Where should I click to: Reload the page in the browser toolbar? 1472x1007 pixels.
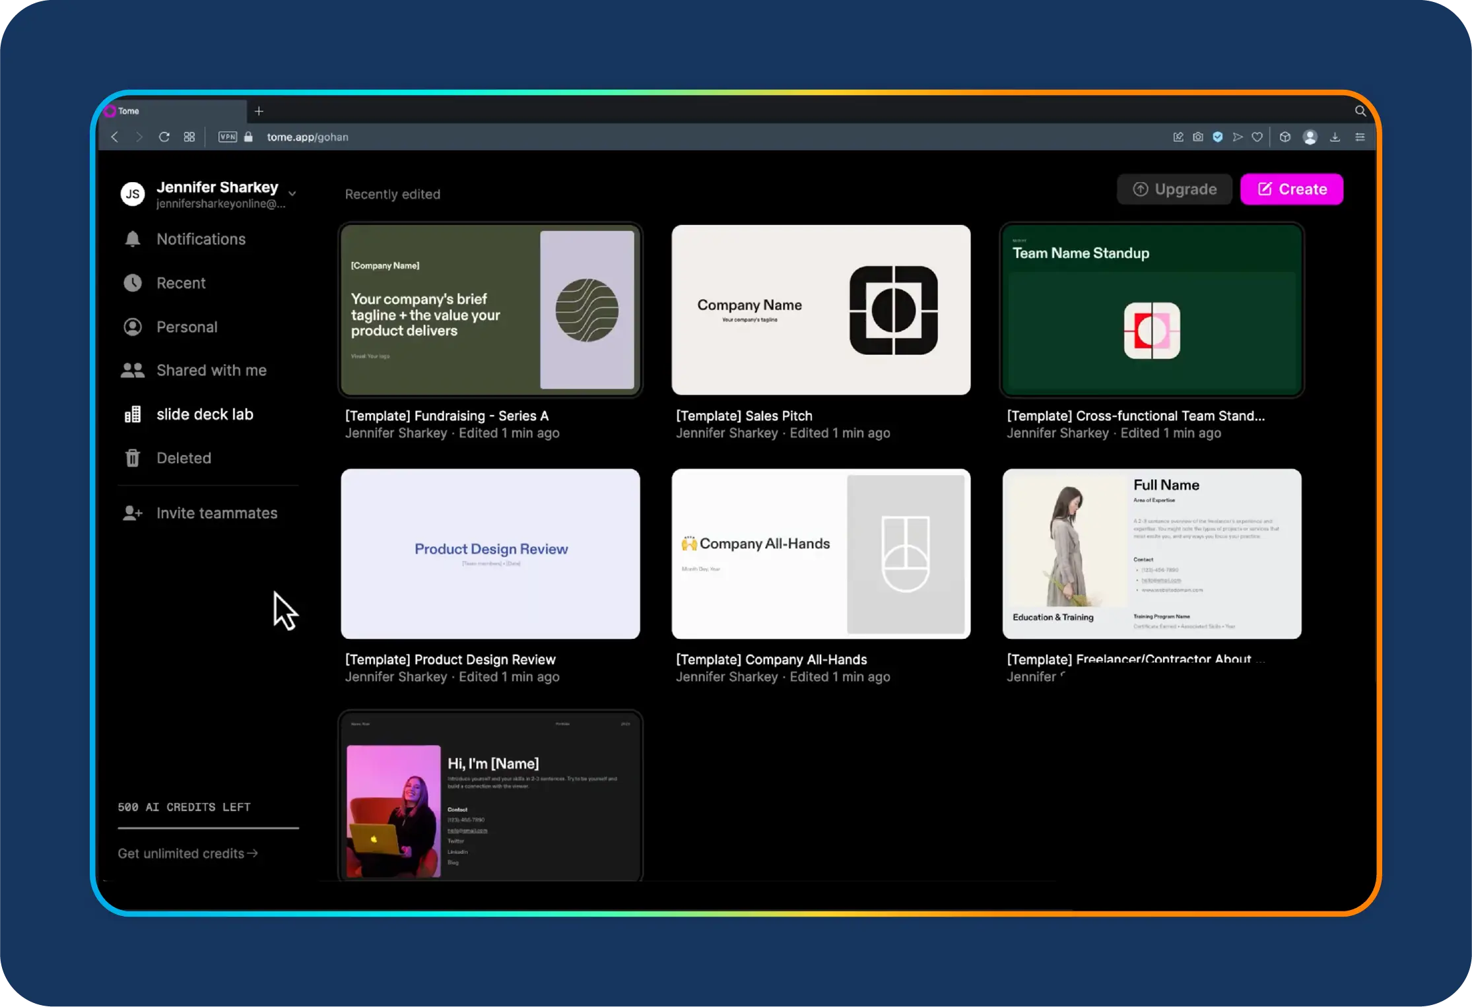[x=164, y=137]
